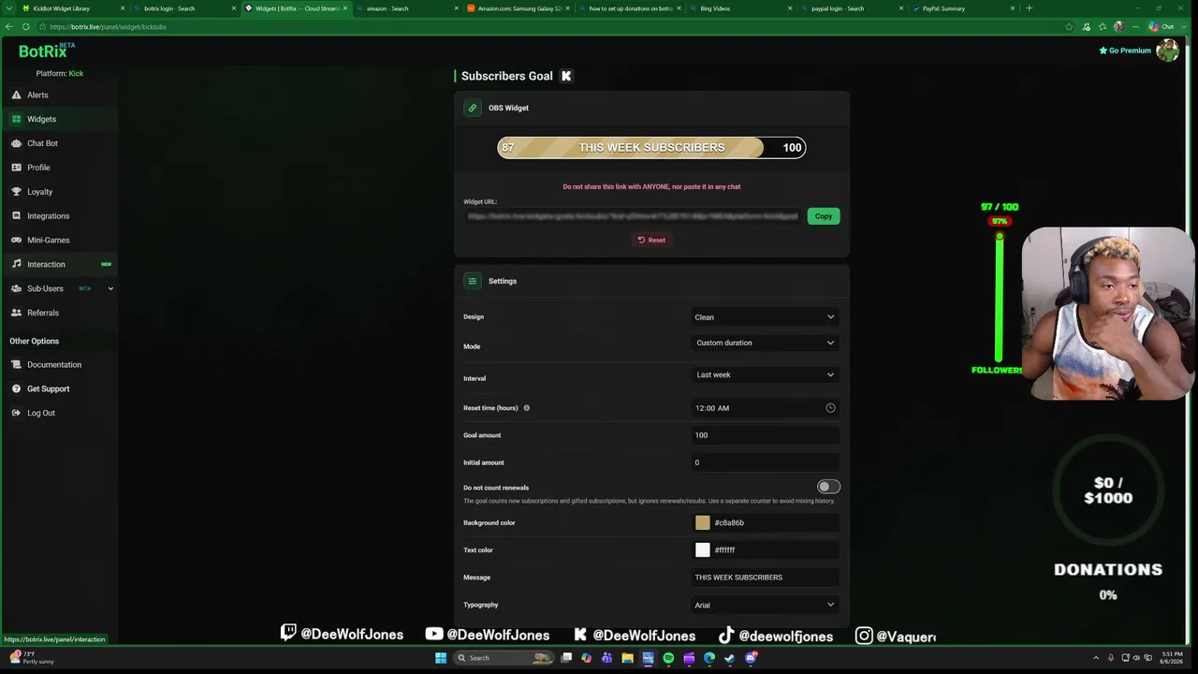
Task: Open a new browser tab
Action: coord(1030,8)
